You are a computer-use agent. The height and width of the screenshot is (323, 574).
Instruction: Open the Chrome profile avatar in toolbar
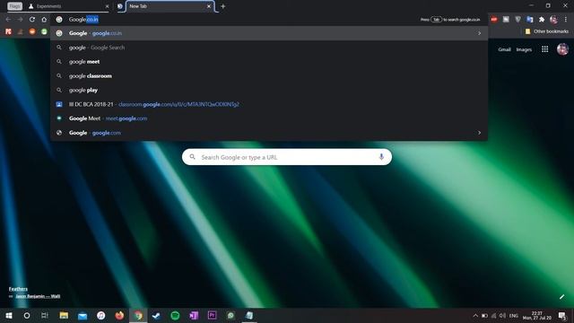pos(553,20)
